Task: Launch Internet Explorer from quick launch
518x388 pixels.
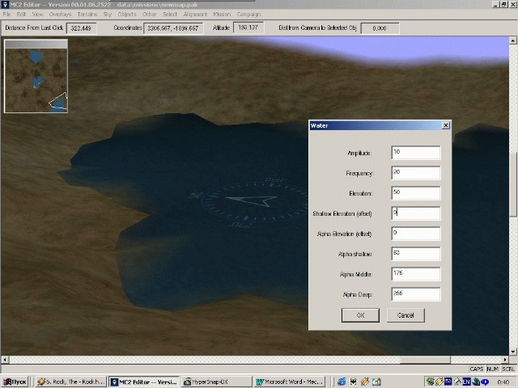Action: 342,382
